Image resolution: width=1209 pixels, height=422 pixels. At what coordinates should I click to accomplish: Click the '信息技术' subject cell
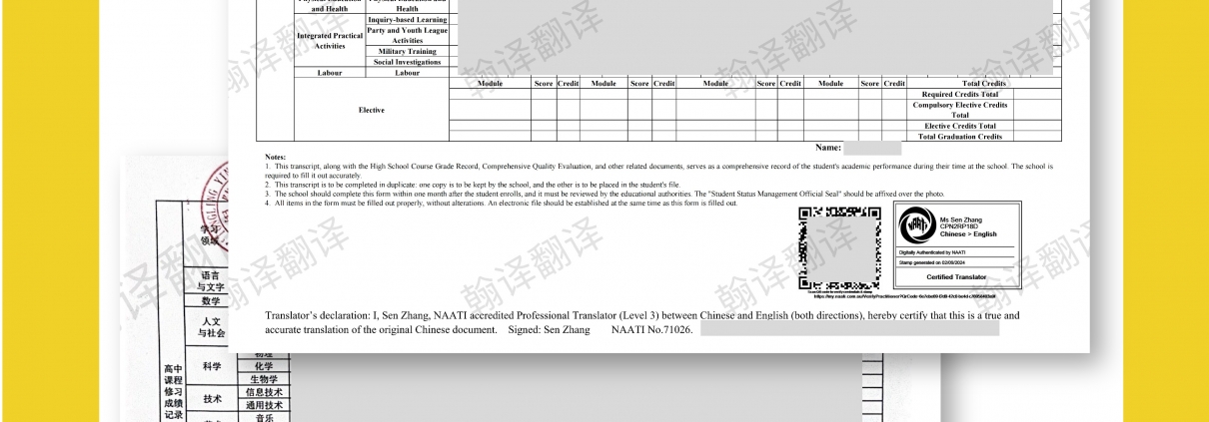pyautogui.click(x=264, y=393)
